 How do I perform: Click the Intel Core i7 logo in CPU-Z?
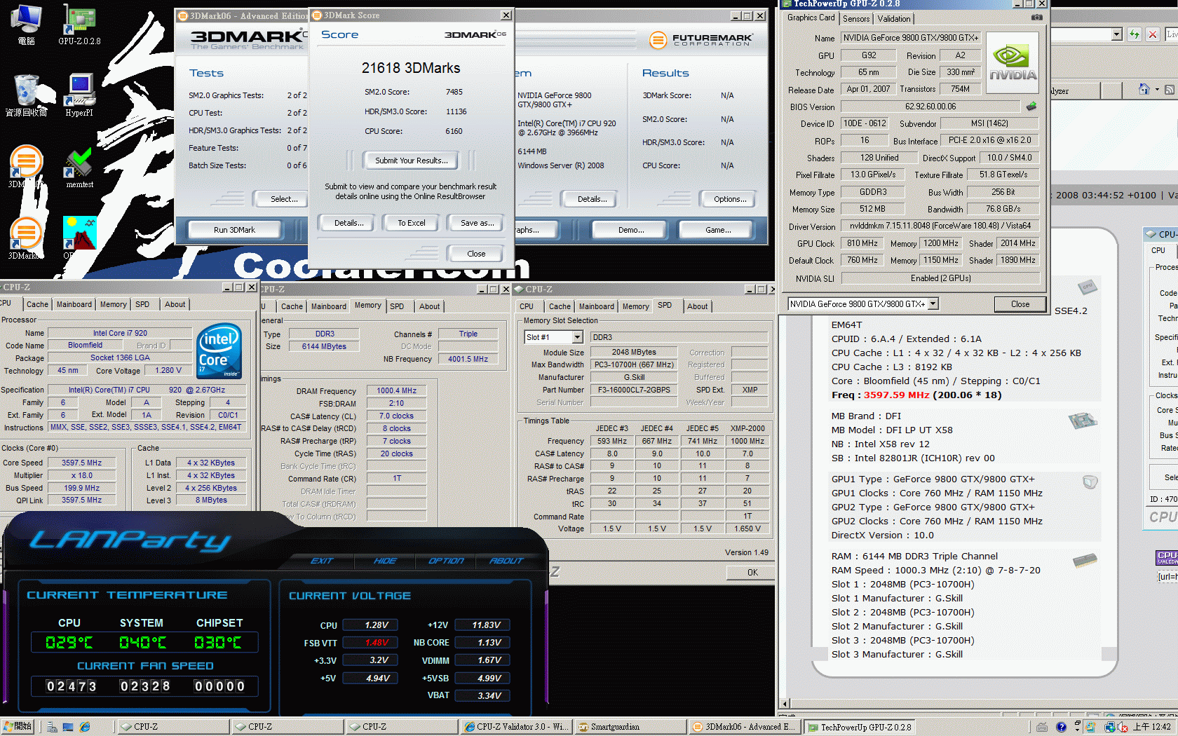pyautogui.click(x=219, y=351)
